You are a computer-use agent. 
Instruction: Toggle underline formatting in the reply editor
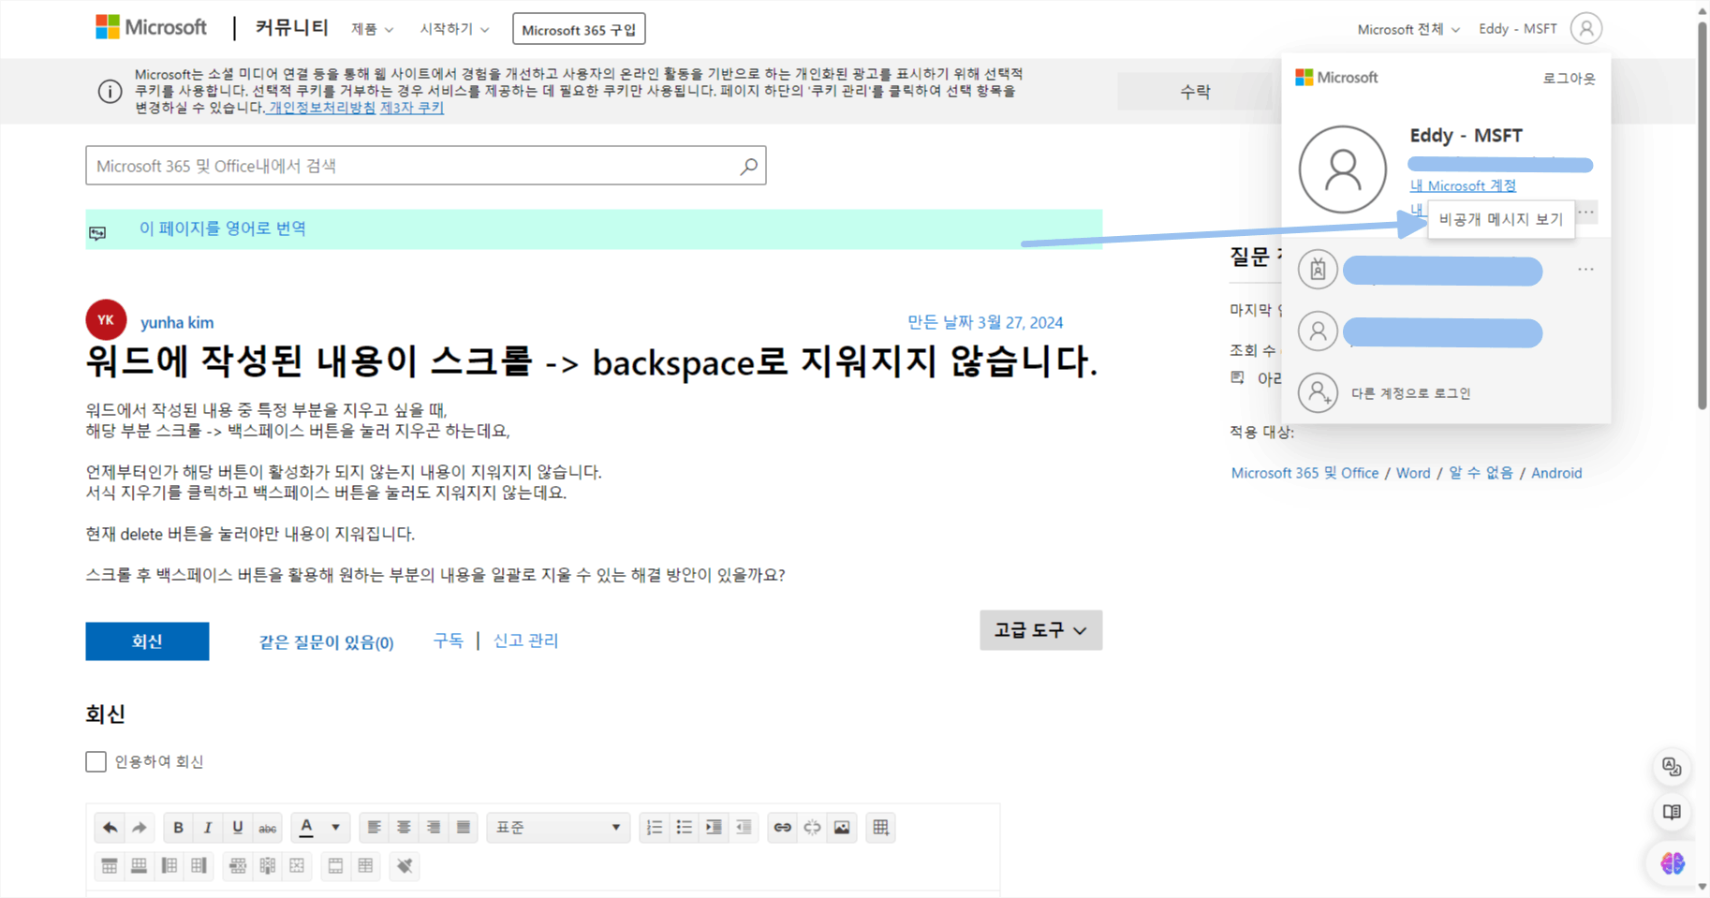[238, 828]
